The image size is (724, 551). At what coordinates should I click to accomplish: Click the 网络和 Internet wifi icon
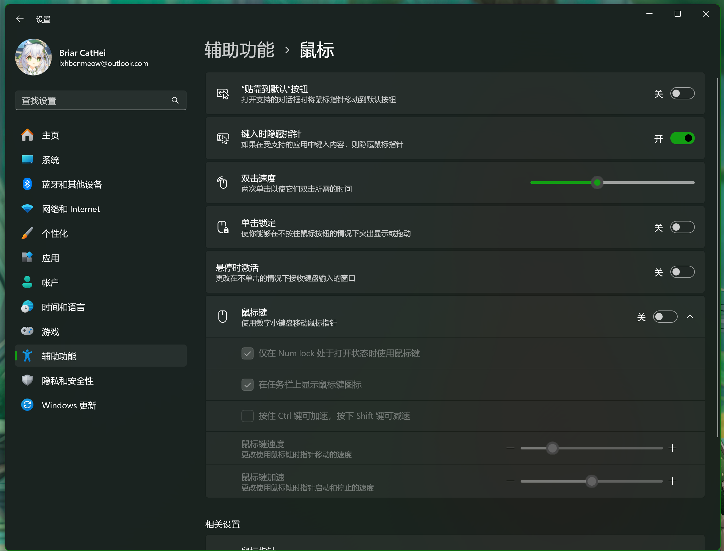tap(27, 209)
